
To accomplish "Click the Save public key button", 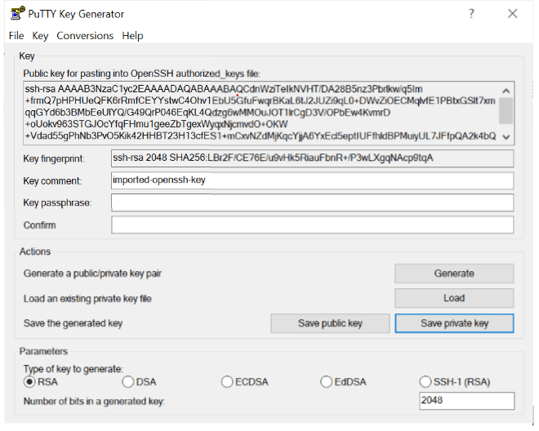I will click(330, 323).
